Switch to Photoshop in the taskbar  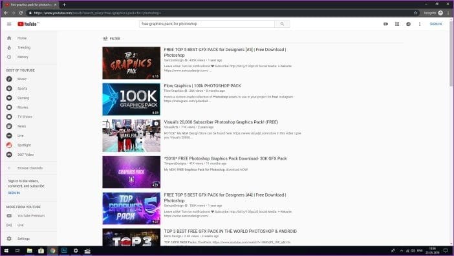64,251
